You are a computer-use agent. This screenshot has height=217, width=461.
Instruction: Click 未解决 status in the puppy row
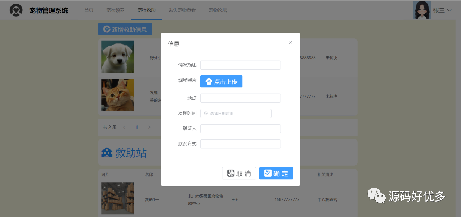pyautogui.click(x=331, y=58)
